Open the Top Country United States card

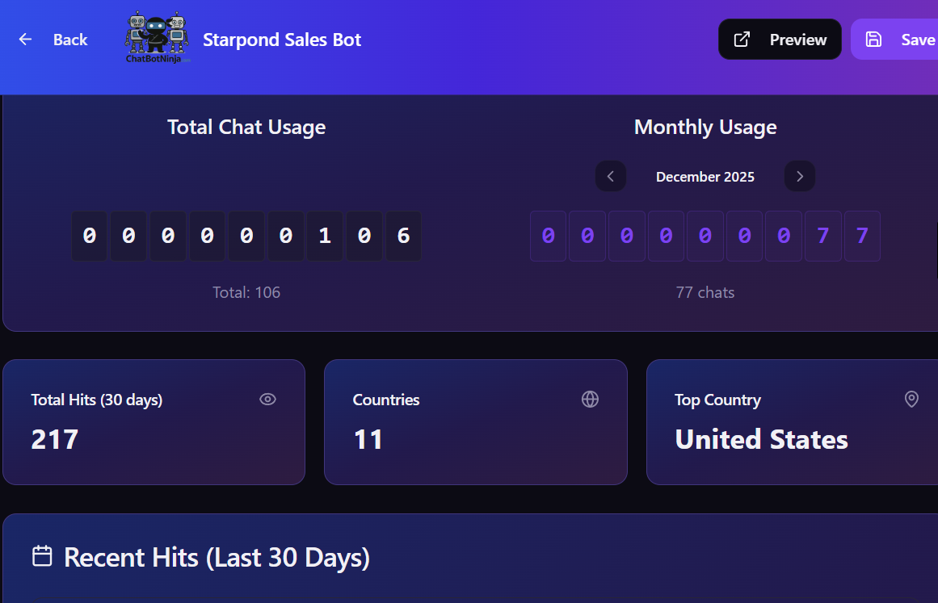coord(792,422)
